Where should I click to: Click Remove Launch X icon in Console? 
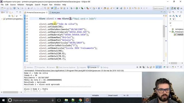point(140,67)
